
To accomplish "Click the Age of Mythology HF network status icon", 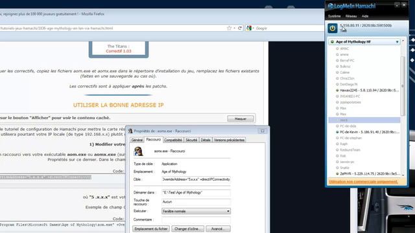I will click(x=332, y=41).
